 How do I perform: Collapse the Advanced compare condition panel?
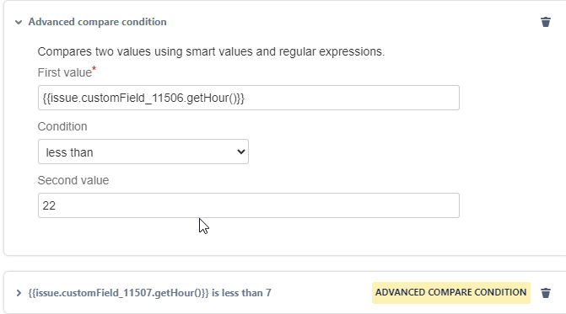(x=19, y=23)
